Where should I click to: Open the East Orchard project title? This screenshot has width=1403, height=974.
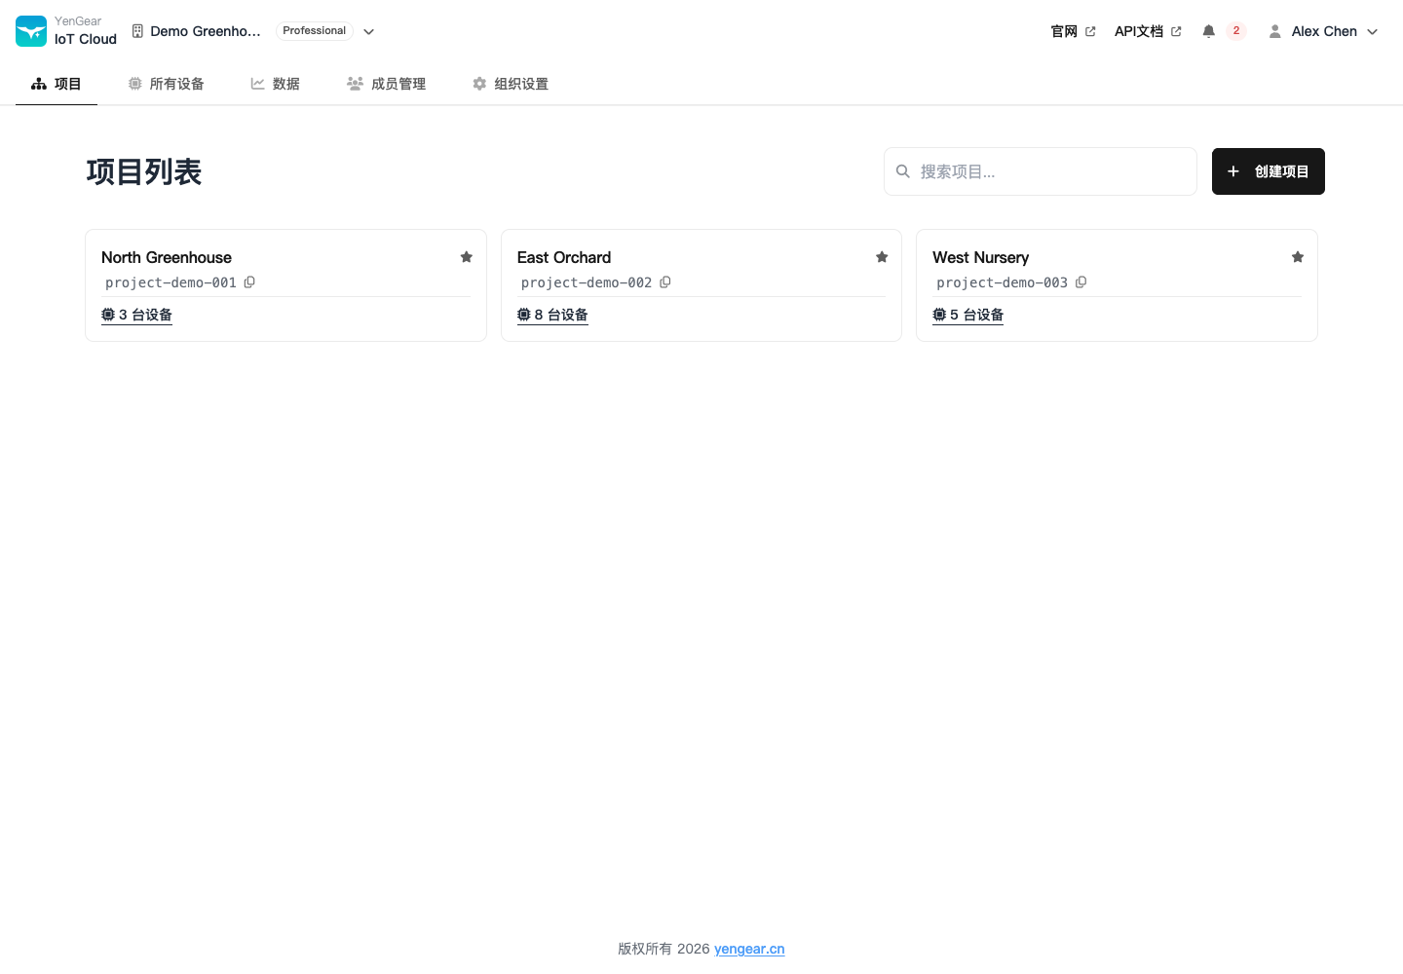click(564, 257)
